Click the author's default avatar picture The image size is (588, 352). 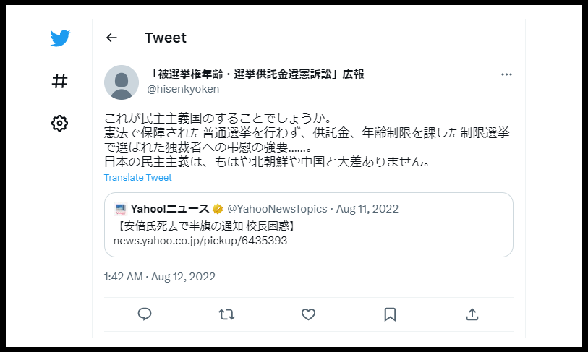(x=122, y=82)
